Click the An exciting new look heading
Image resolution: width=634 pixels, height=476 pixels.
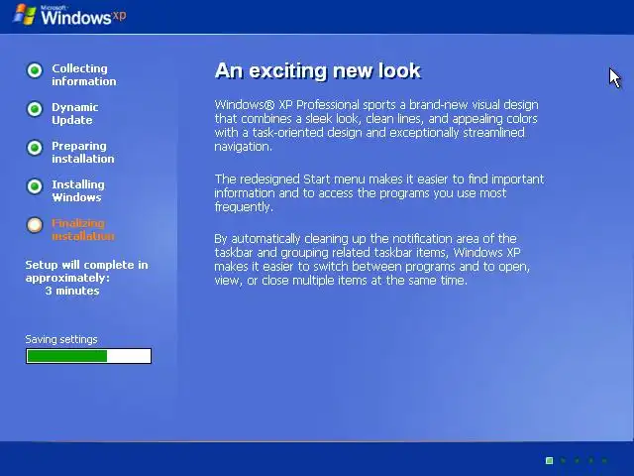(x=318, y=70)
